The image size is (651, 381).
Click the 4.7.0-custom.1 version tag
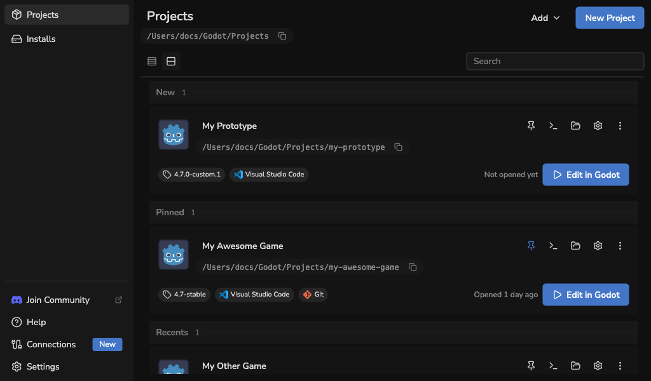(192, 175)
